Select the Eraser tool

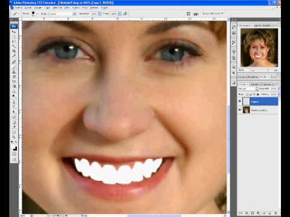tap(14, 81)
